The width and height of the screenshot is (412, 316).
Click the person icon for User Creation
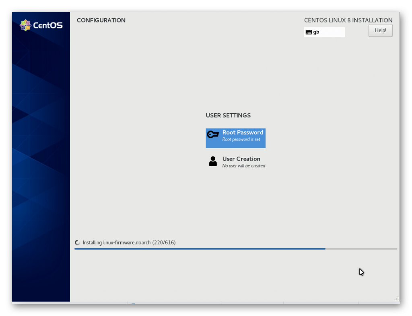pyautogui.click(x=213, y=161)
